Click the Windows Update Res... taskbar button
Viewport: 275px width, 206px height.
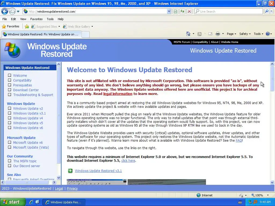pyautogui.click(x=64, y=202)
